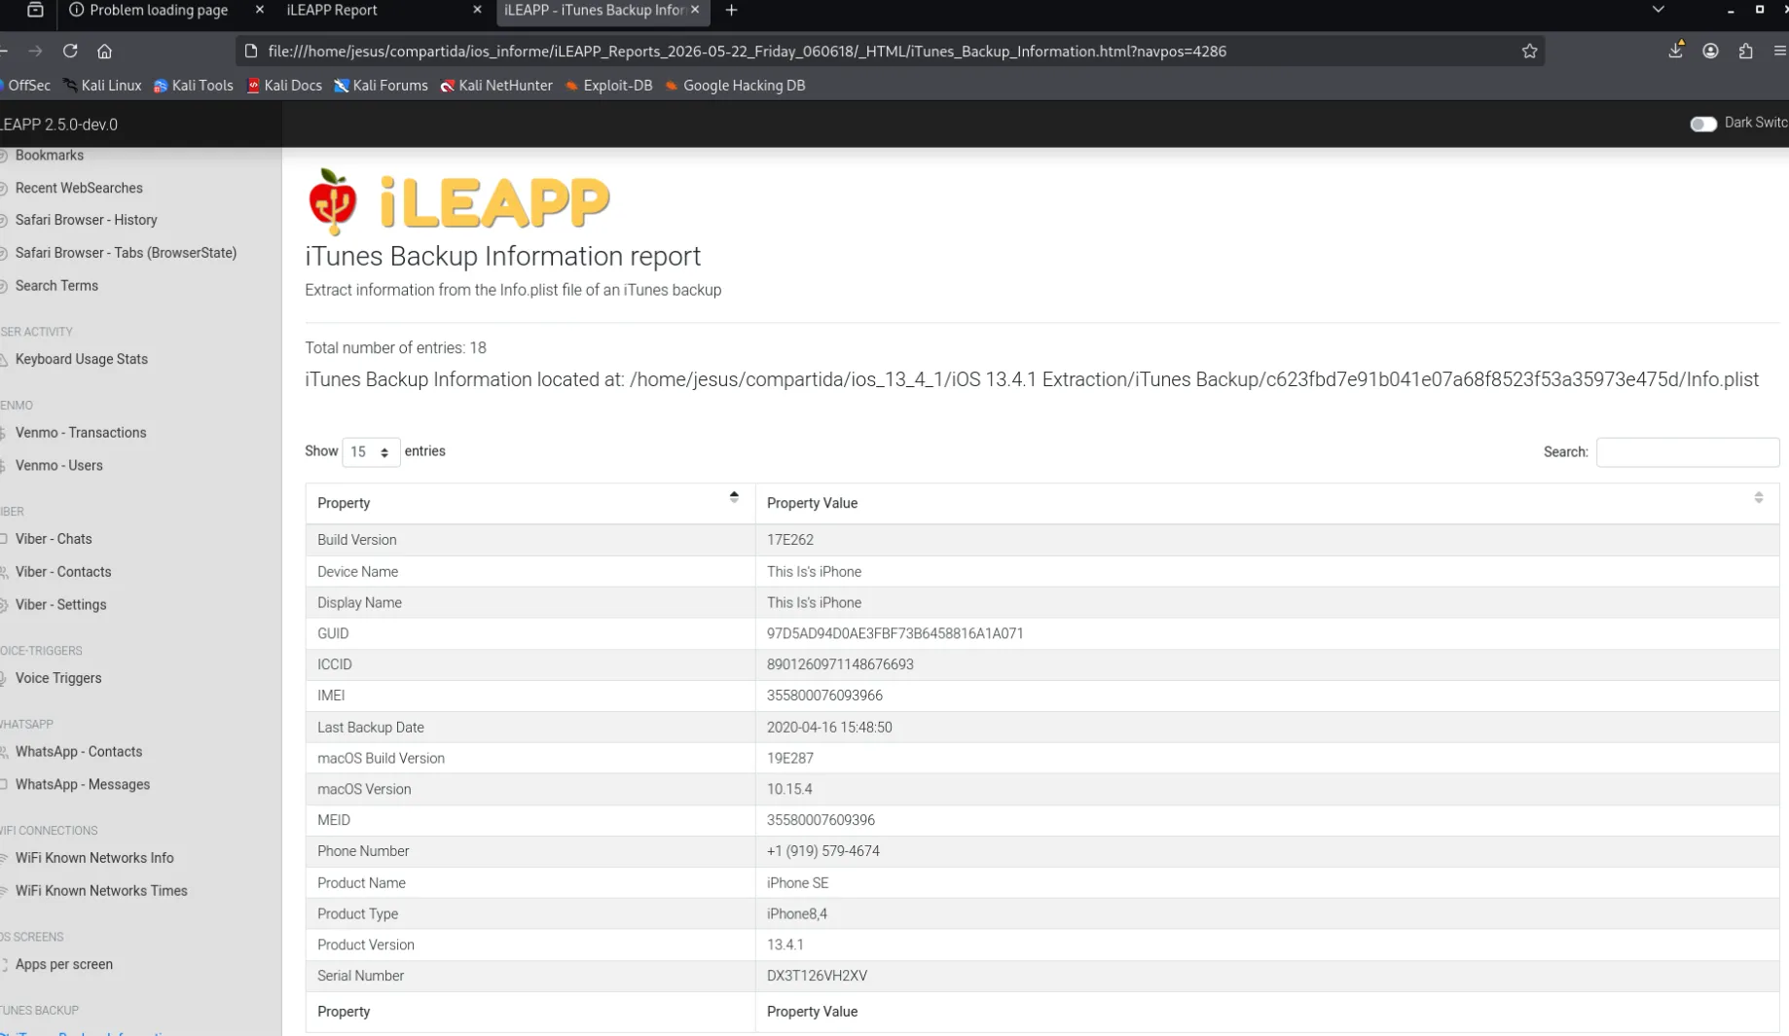Open the recent browsing view icon
Screen dimensions: 1789x1036
coord(35,10)
